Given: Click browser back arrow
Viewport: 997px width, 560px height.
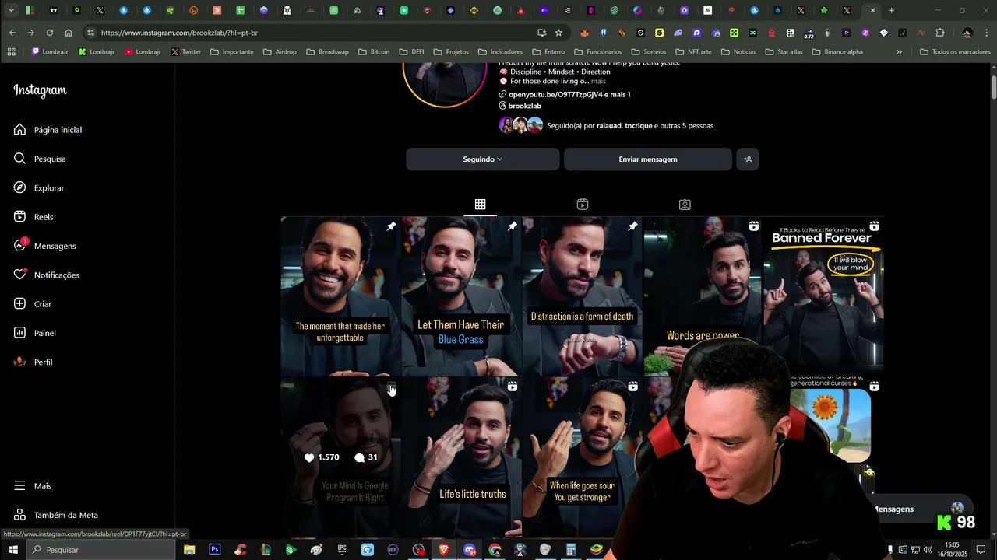Looking at the screenshot, I should (x=12, y=33).
